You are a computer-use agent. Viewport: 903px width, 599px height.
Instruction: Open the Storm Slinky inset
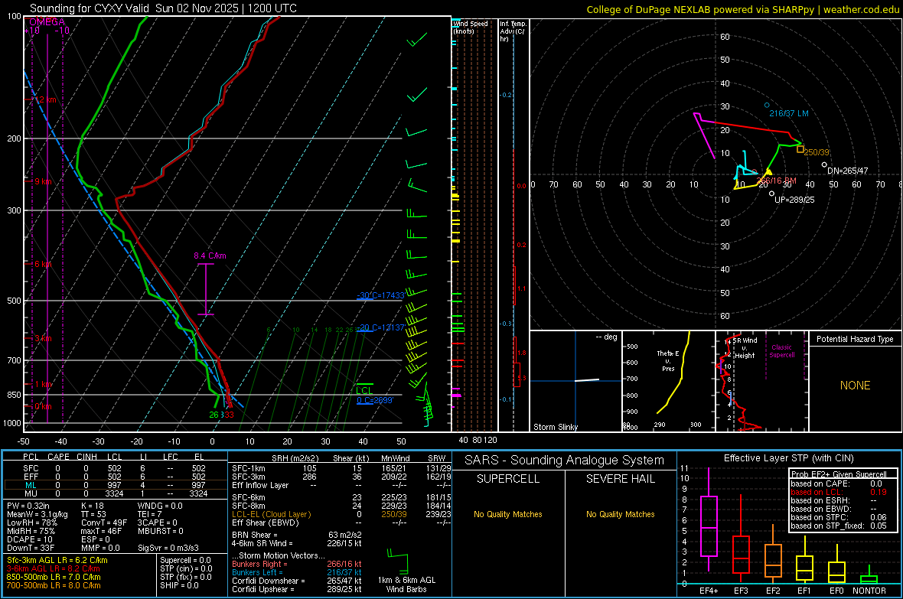tap(575, 381)
